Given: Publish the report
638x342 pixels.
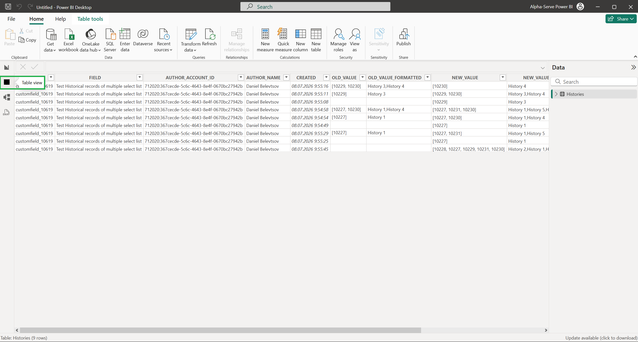Looking at the screenshot, I should pos(403,37).
